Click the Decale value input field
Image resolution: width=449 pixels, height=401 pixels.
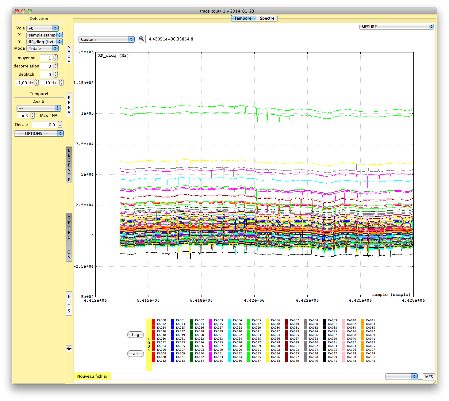[x=44, y=125]
